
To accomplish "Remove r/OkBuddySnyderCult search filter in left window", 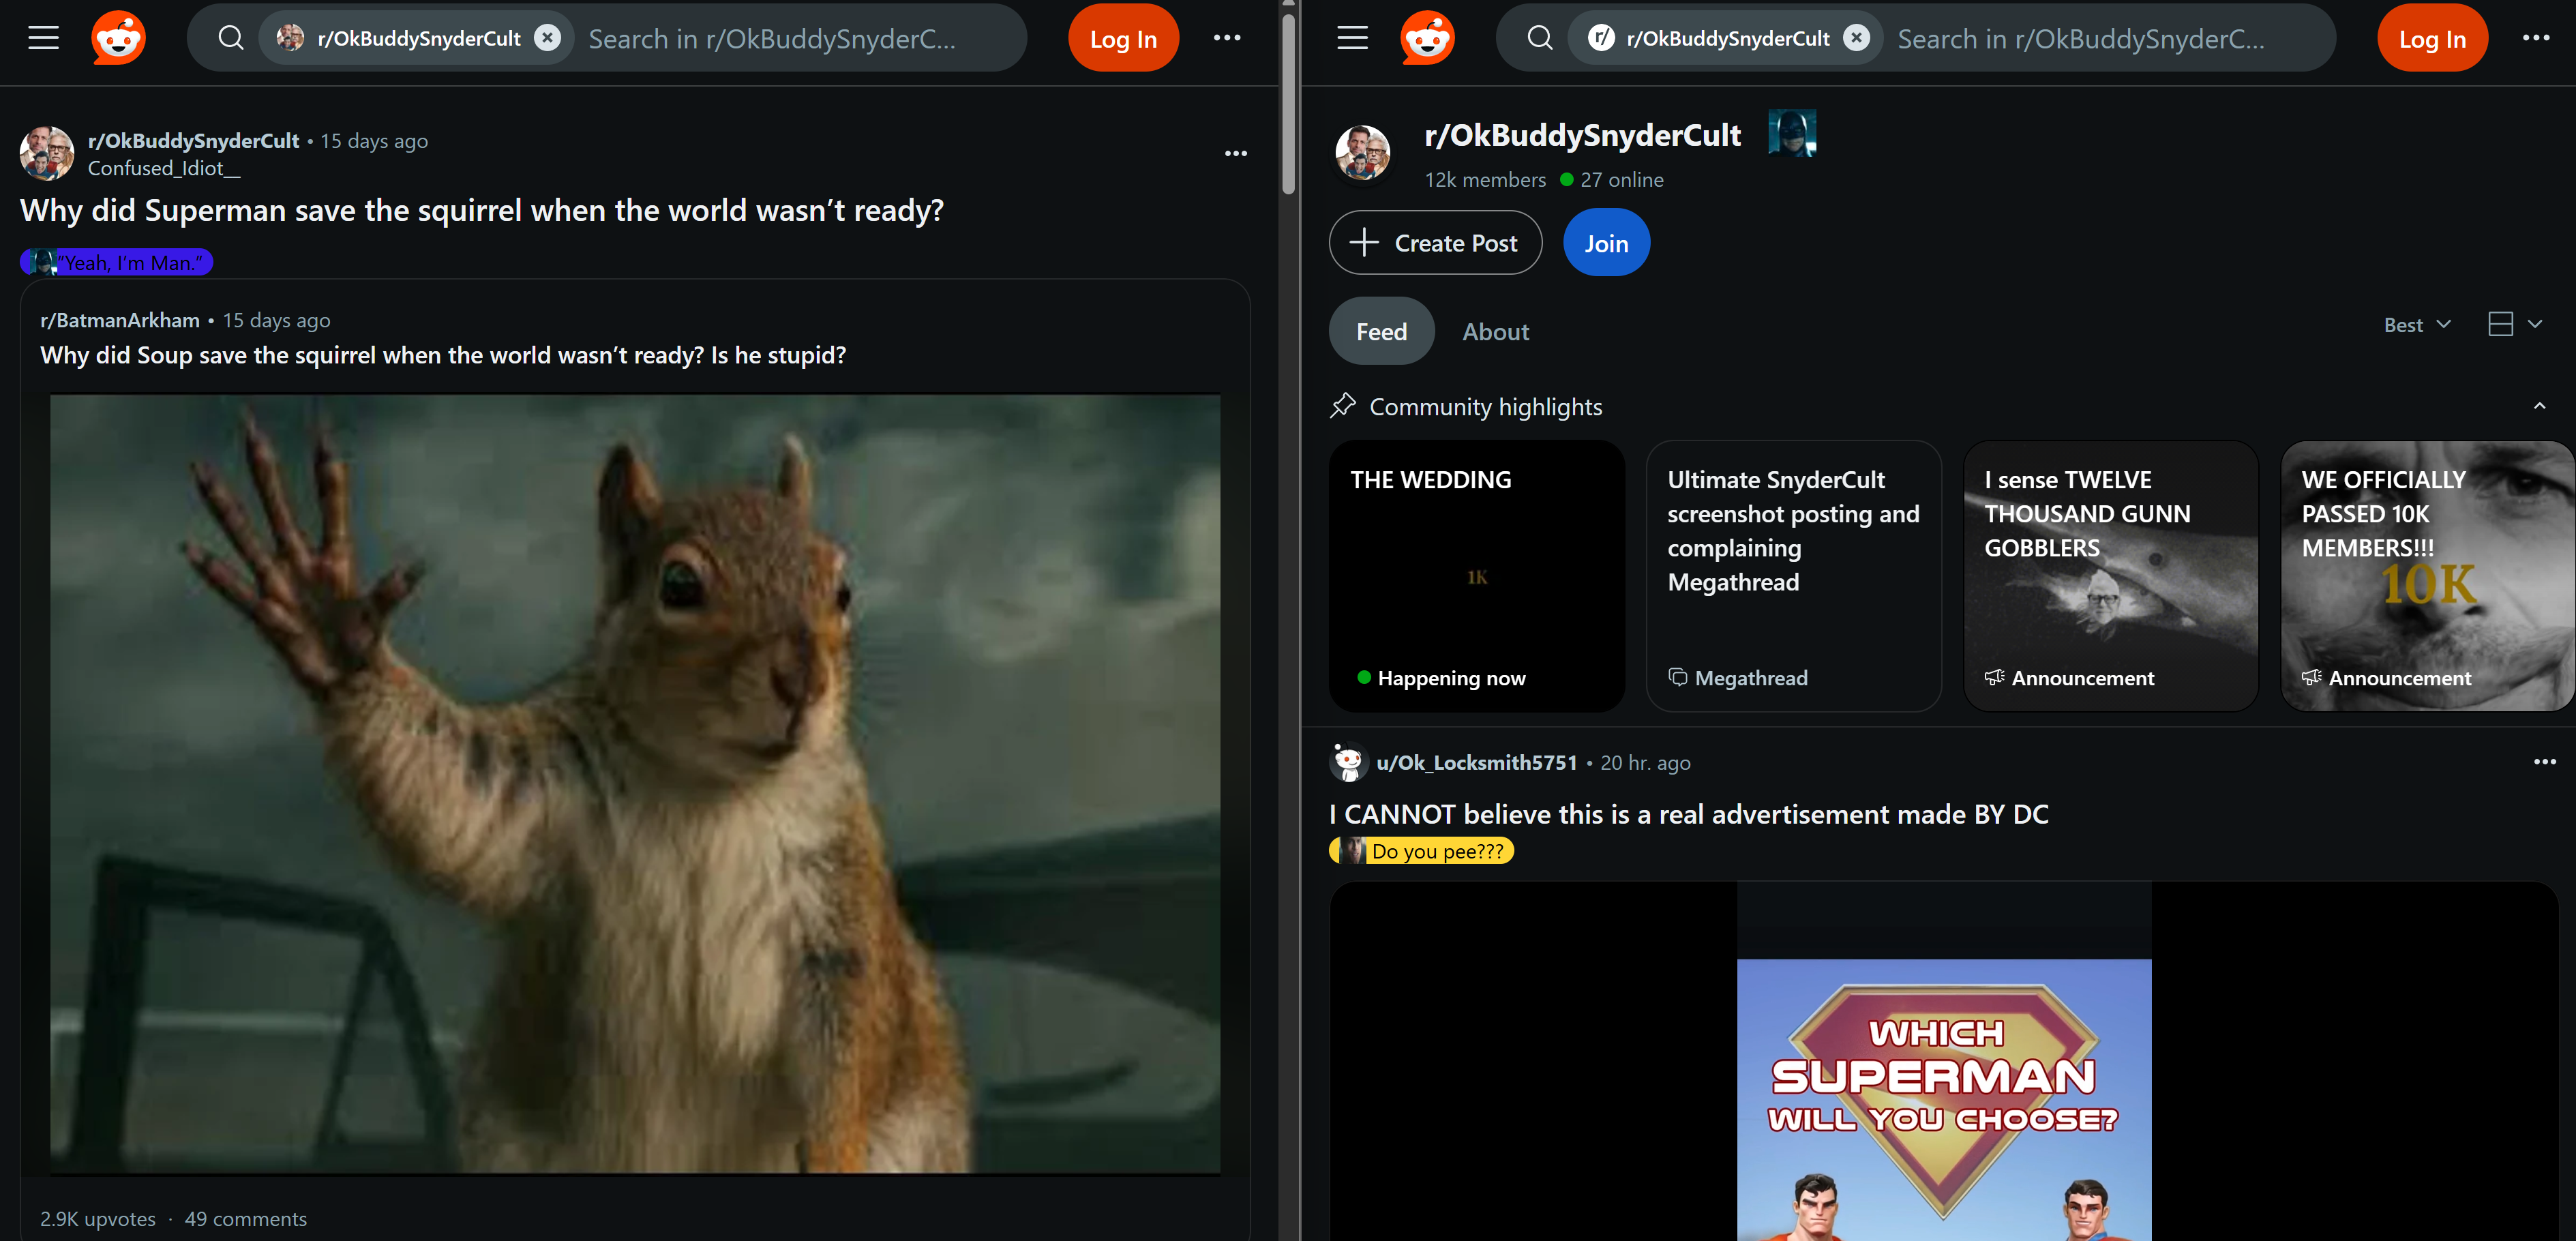I will (547, 38).
